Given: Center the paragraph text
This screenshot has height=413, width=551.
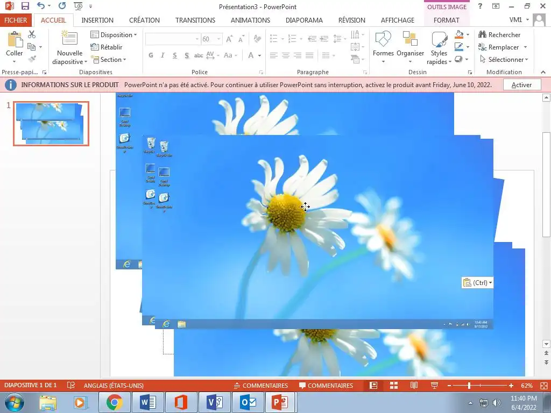Looking at the screenshot, I should 286,55.
